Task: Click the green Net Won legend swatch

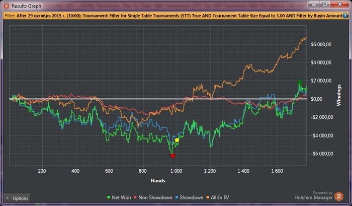Action: [109, 197]
